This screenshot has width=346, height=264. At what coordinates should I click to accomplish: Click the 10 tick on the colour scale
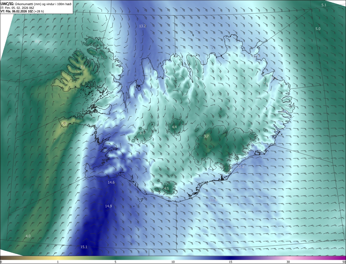tap(173, 262)
